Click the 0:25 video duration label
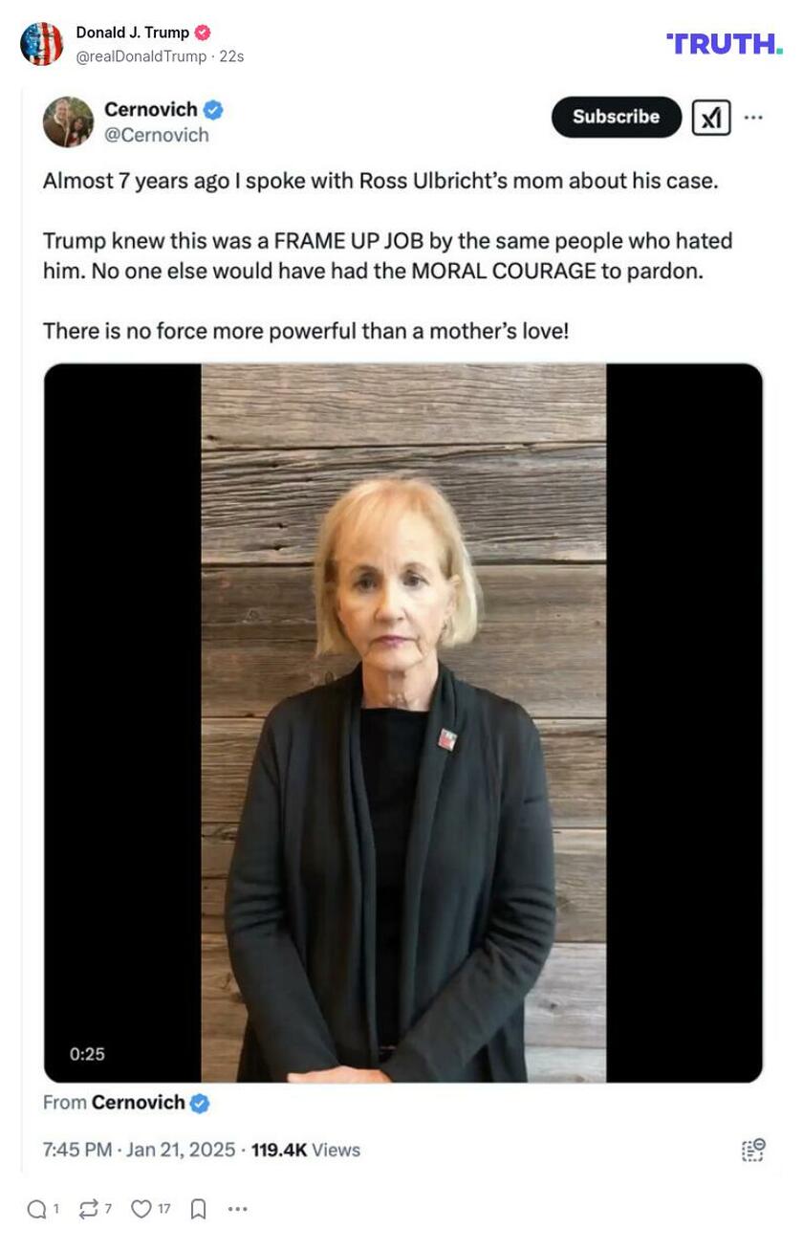Screen dimensions: 803x1251 pos(87,1054)
